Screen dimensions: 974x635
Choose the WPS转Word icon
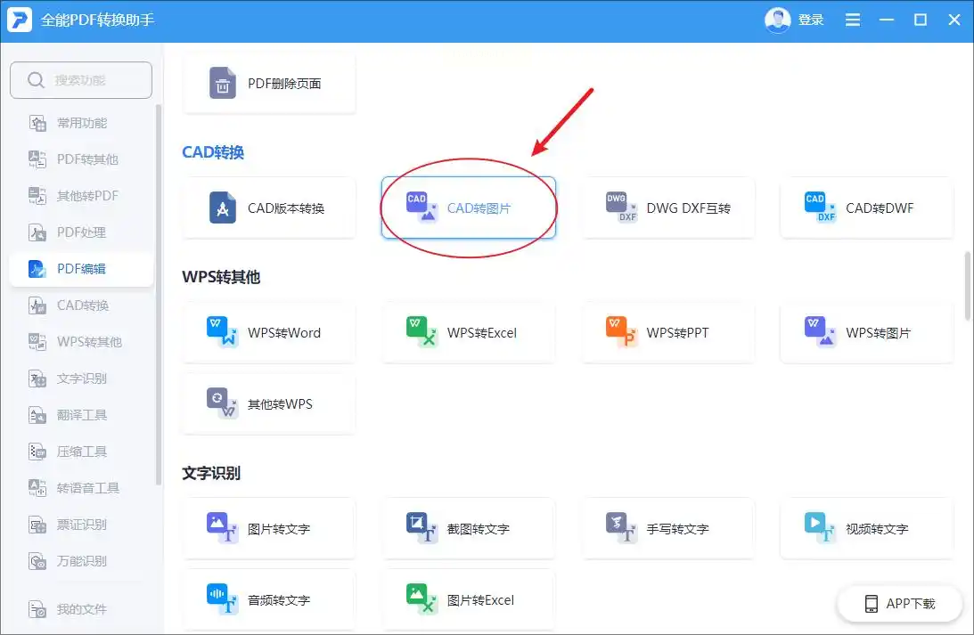point(223,332)
